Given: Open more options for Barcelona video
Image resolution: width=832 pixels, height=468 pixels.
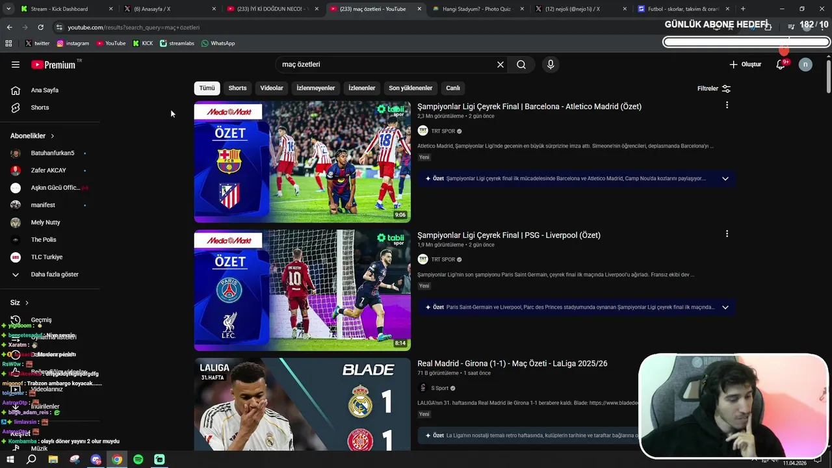Looking at the screenshot, I should pyautogui.click(x=727, y=105).
